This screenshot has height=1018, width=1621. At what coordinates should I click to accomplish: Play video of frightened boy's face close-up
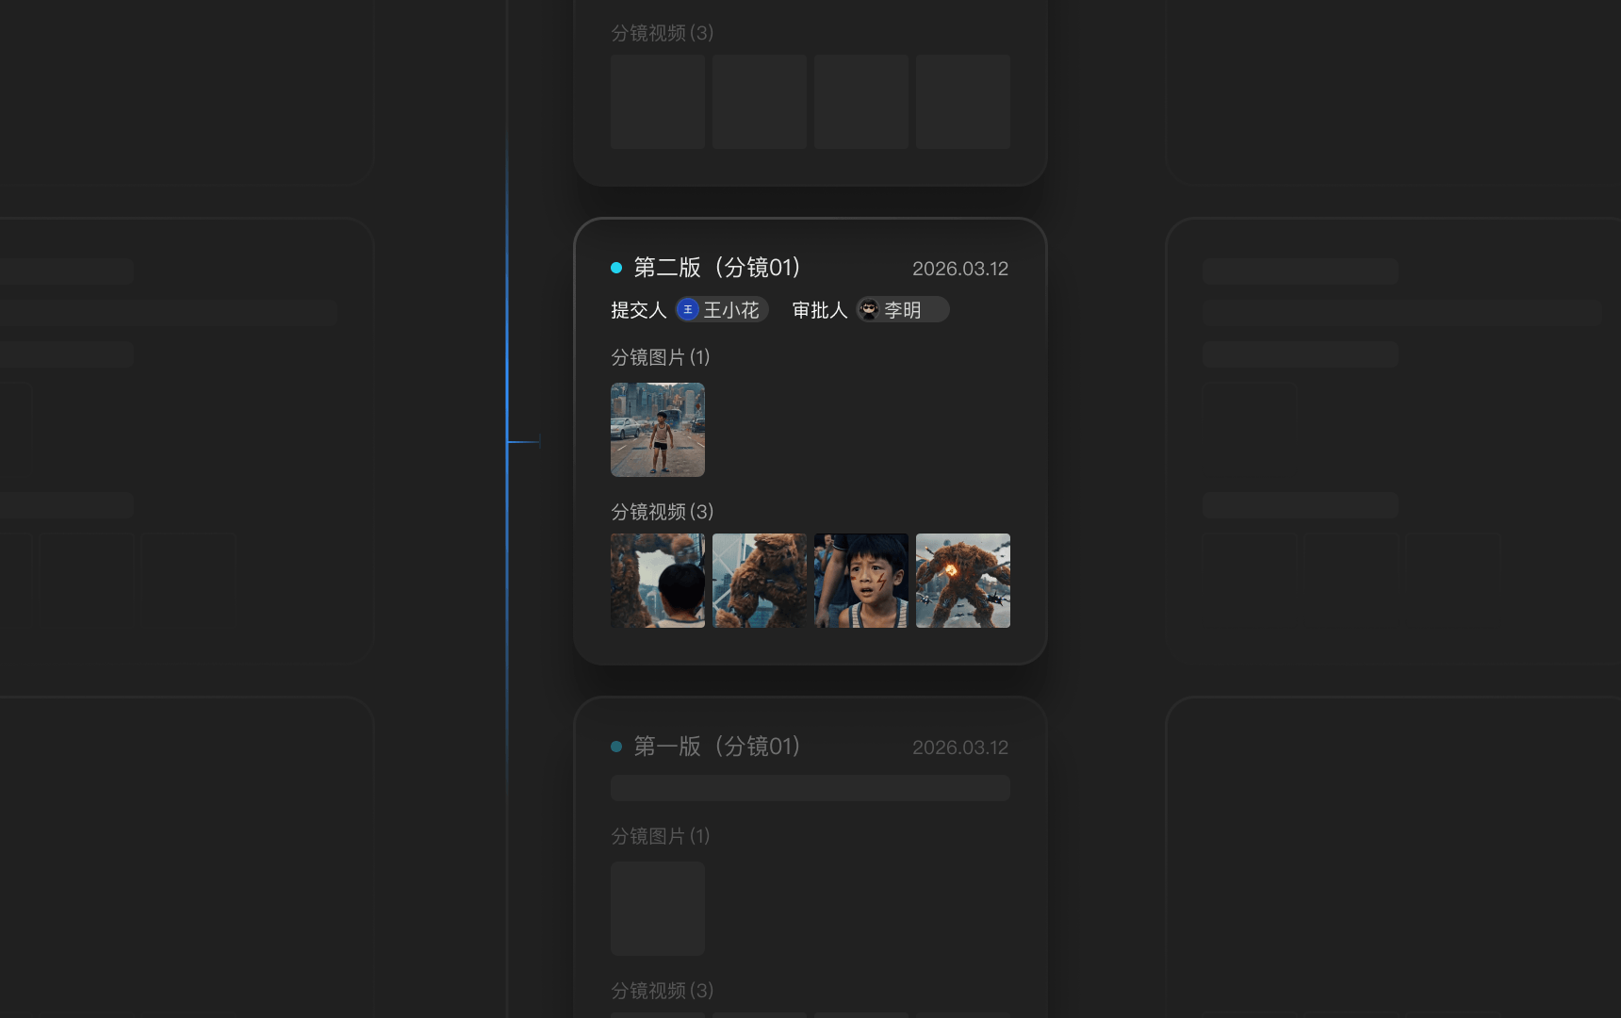click(861, 581)
